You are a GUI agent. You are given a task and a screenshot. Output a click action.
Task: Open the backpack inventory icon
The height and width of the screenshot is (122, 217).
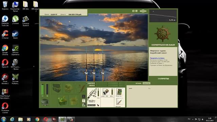57,88
